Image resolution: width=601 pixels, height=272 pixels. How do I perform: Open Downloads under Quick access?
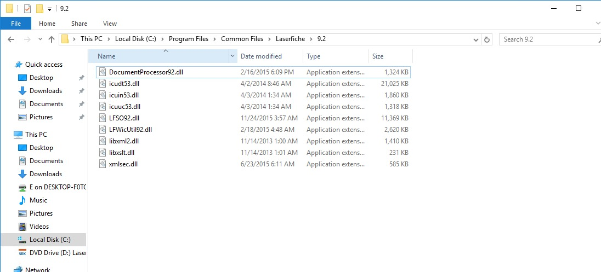tap(46, 91)
